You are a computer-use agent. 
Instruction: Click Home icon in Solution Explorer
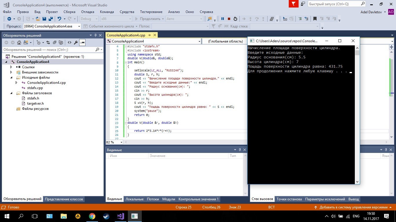click(19, 42)
